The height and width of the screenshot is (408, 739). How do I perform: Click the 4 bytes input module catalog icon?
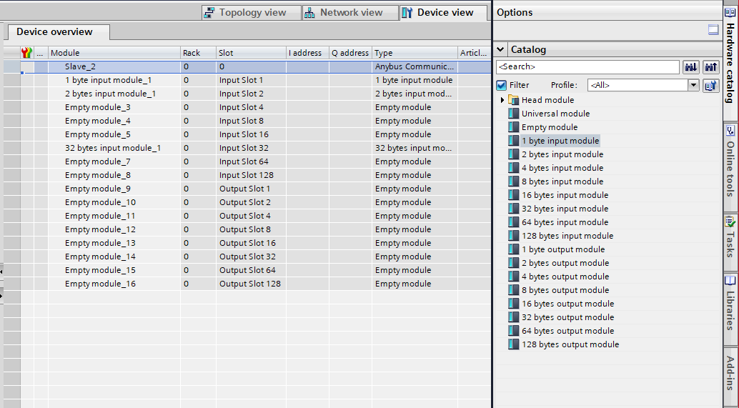[x=513, y=168]
